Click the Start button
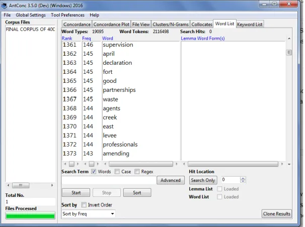Screen dimensions: 305x227 click(76, 193)
